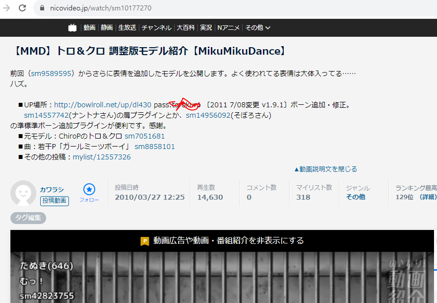Click the sm42823755 text in player
The height and width of the screenshot is (303, 437).
pos(47,296)
